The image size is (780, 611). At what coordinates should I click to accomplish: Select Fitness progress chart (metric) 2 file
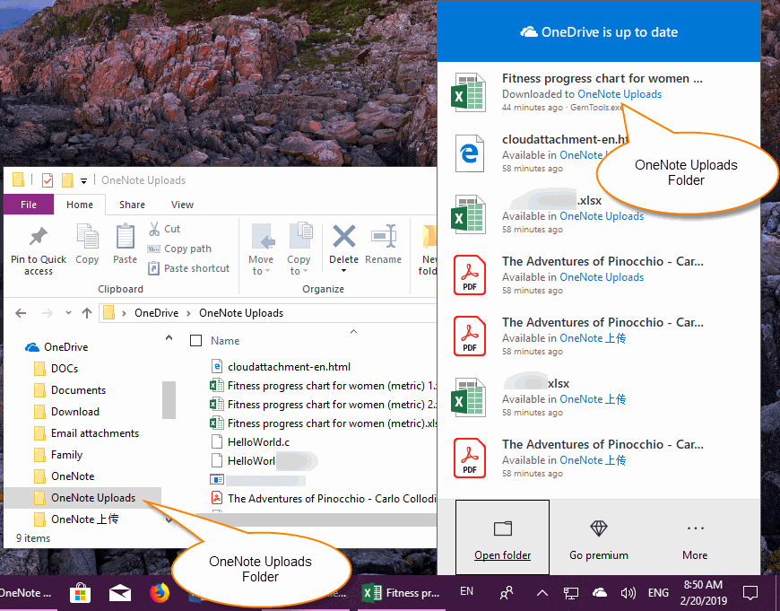324,405
